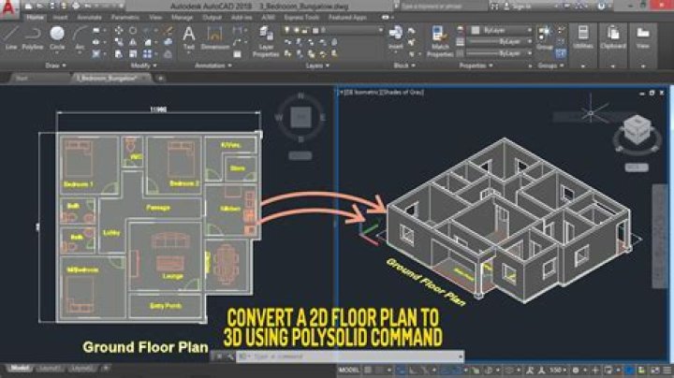Image resolution: width=674 pixels, height=378 pixels.
Task: Open Layer Properties manager
Action: tap(266, 41)
